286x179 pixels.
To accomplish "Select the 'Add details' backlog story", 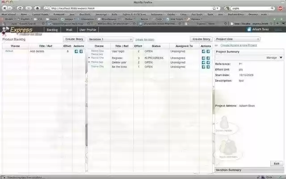I will tap(37, 51).
